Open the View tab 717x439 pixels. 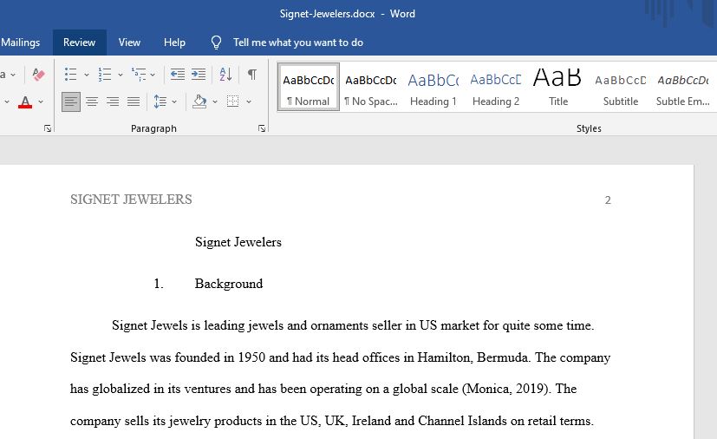pyautogui.click(x=129, y=43)
